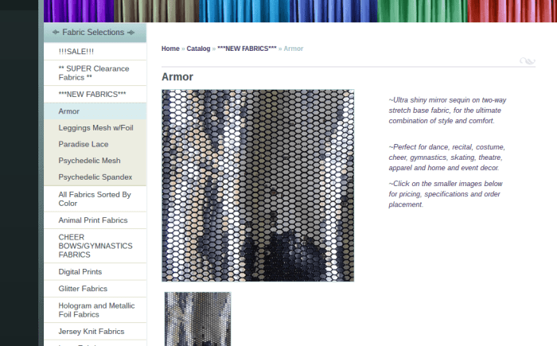Open Hologram and Metallic Foil Fabrics
Screen dimensions: 557x346
coord(96,310)
